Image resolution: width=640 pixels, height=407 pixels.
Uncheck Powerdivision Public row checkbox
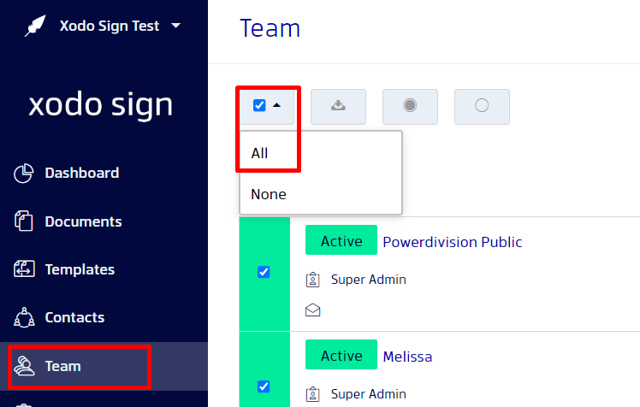264,272
